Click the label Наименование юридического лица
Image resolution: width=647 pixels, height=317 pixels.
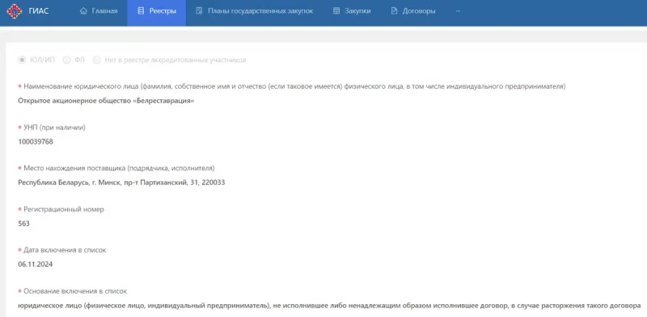[x=294, y=87]
